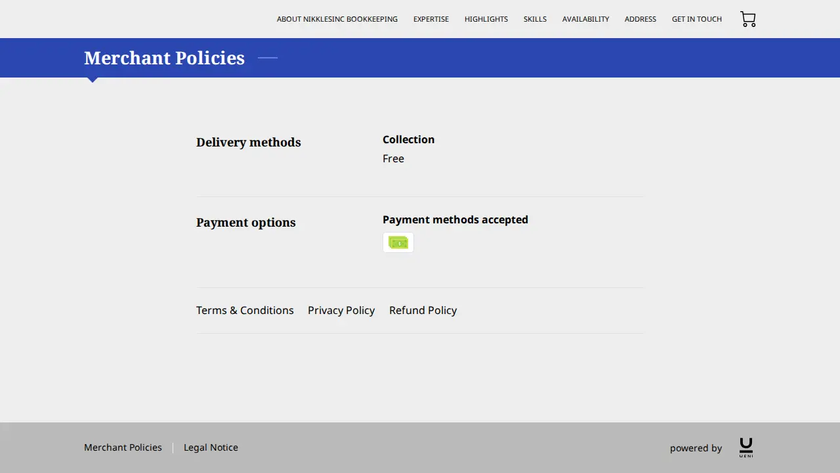The image size is (840, 473).
Task: Click 'Payment methods accepted' label
Action: (455, 219)
